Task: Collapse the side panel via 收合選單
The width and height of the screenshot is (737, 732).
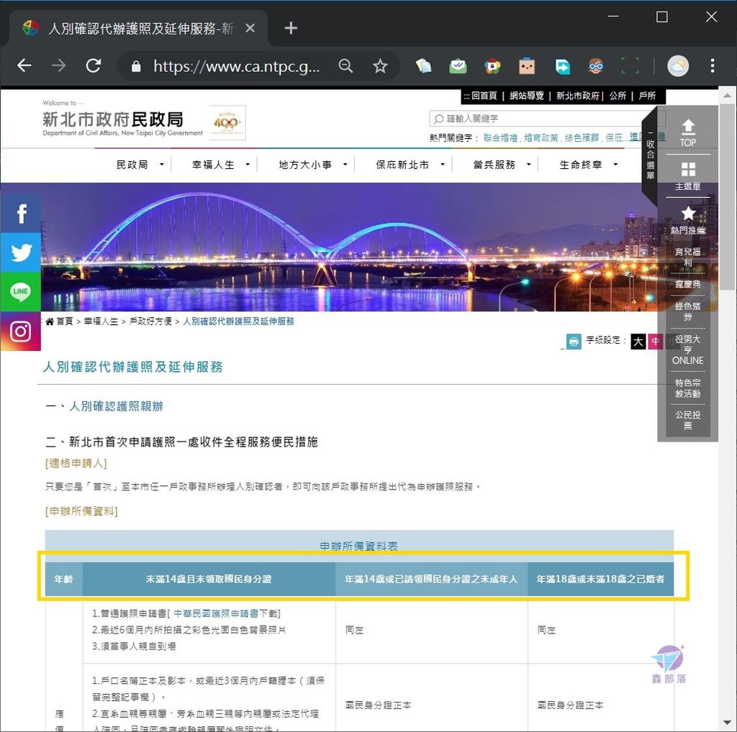Action: (650, 157)
